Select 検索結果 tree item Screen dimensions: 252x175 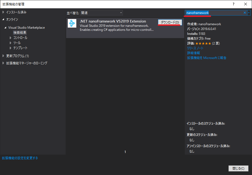[x=20, y=32]
